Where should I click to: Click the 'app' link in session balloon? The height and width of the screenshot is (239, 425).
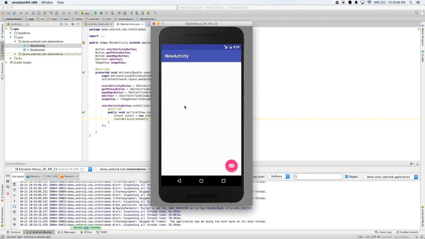click(x=86, y=227)
